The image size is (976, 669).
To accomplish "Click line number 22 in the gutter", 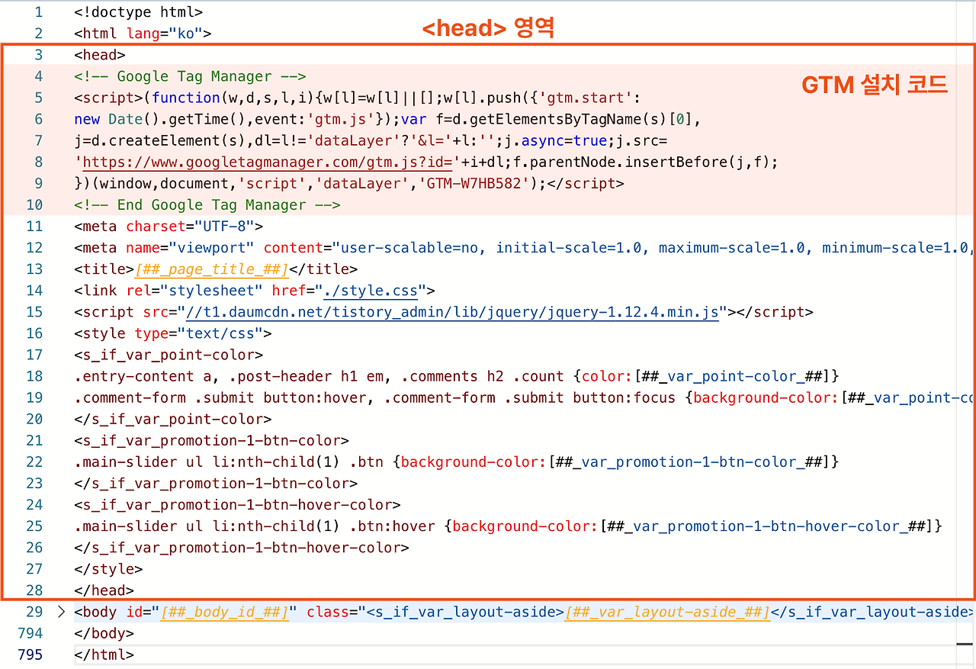I will 34,462.
